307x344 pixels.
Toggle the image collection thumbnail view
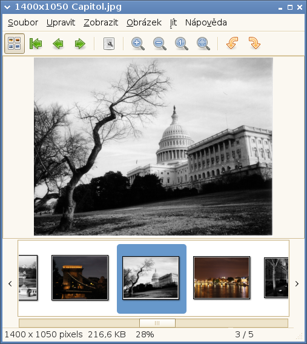pyautogui.click(x=15, y=44)
